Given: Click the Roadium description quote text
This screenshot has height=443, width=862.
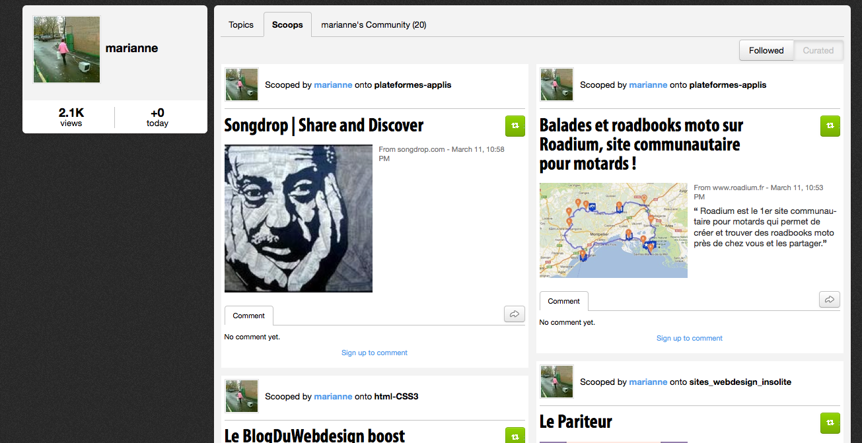Looking at the screenshot, I should click(765, 227).
